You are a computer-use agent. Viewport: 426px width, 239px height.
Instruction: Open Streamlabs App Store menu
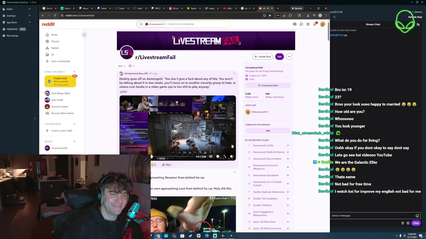(x=17, y=22)
